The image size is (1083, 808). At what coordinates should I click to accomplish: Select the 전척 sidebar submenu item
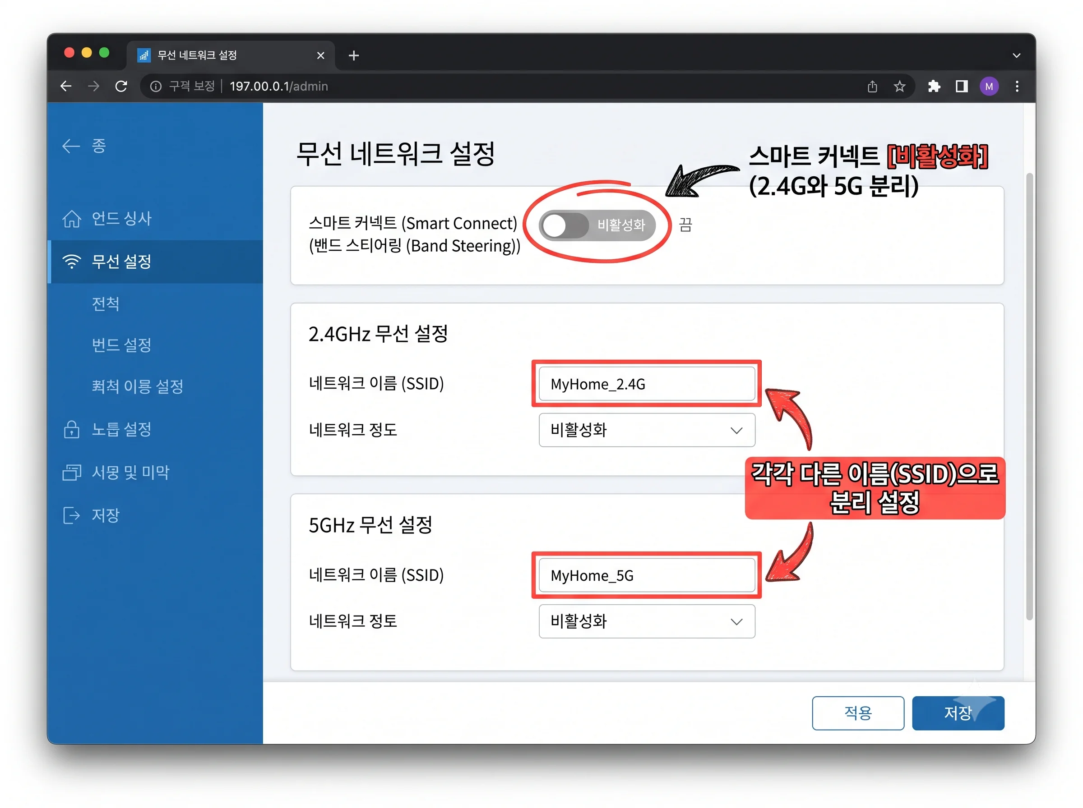point(105,304)
